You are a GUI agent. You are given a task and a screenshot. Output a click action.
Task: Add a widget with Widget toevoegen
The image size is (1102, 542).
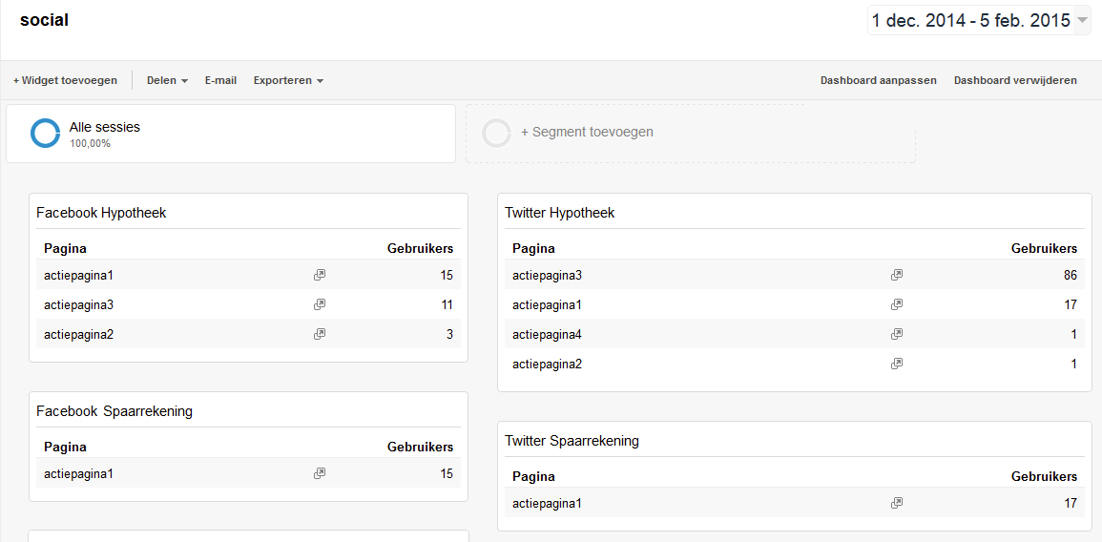click(x=65, y=81)
